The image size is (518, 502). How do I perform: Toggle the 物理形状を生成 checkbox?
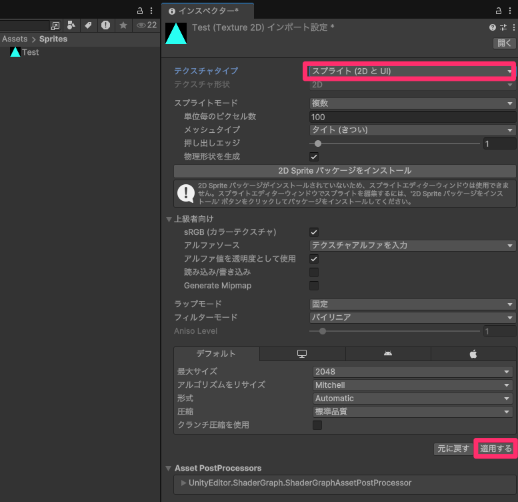click(x=314, y=157)
